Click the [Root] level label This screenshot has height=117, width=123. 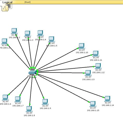point(28,2)
